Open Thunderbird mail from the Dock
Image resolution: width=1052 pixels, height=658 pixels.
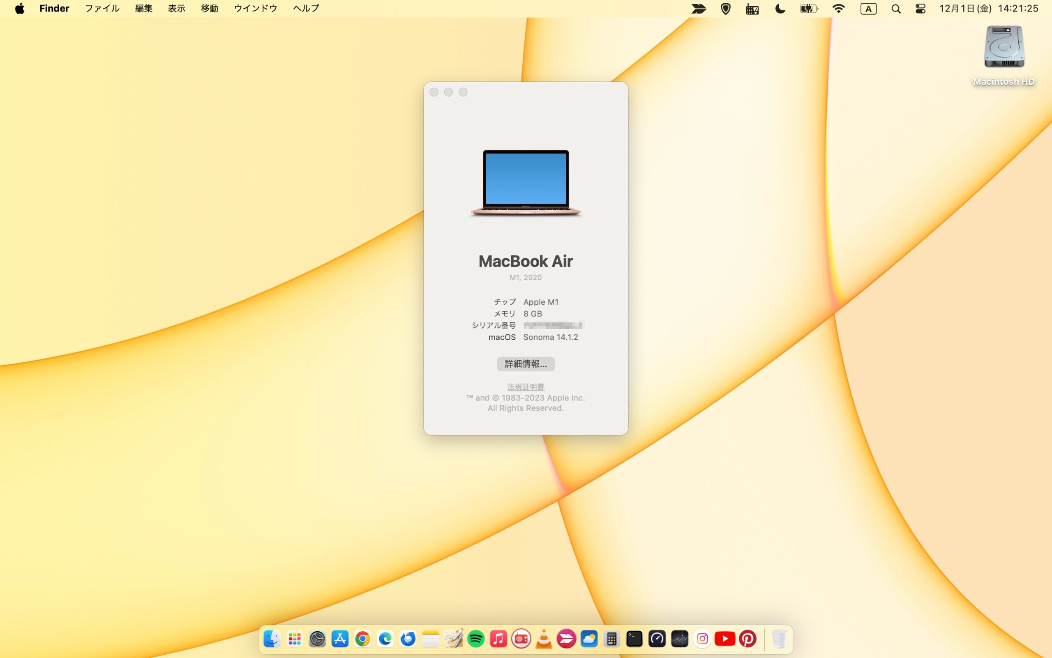[x=408, y=639]
